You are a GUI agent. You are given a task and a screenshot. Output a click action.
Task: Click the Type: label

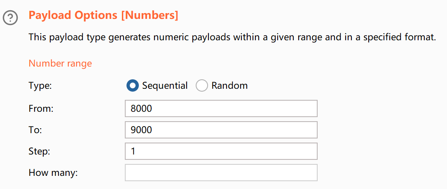(40, 85)
